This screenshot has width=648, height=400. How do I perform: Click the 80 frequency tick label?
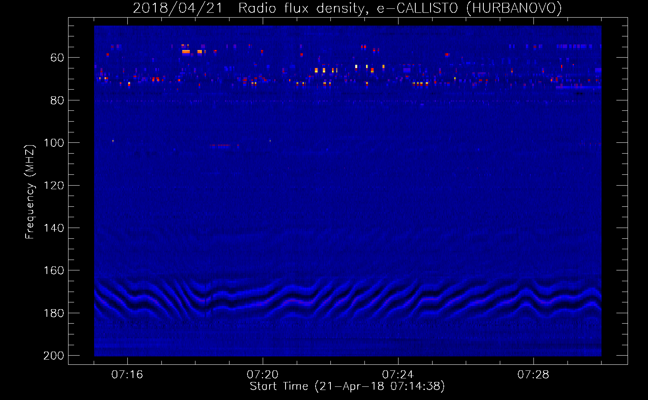click(57, 100)
